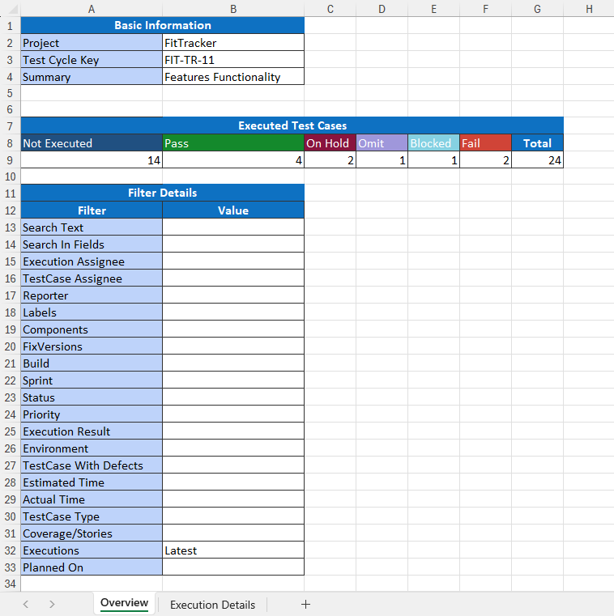This screenshot has width=614, height=616.
Task: Select the Executions label cell
Action: click(92, 550)
